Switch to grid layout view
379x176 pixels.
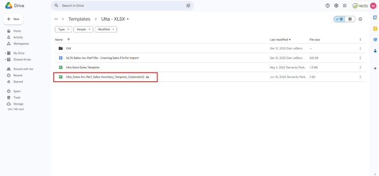(350, 19)
